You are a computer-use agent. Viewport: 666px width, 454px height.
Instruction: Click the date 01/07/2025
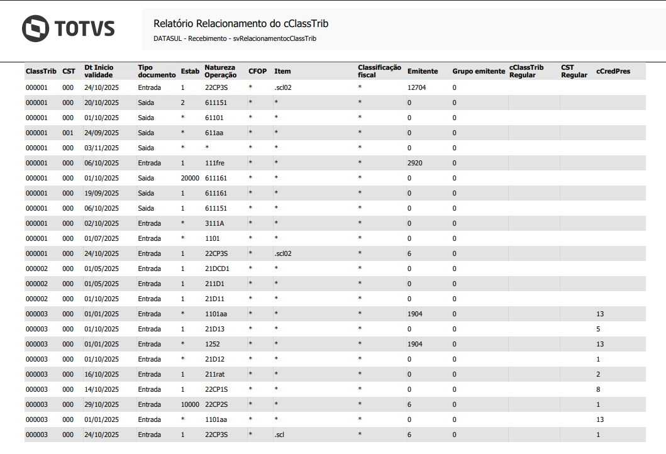101,239
